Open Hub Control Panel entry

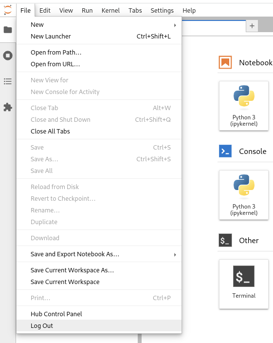point(99,314)
